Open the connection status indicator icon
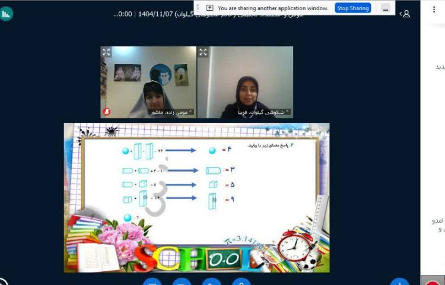 (x=7, y=14)
